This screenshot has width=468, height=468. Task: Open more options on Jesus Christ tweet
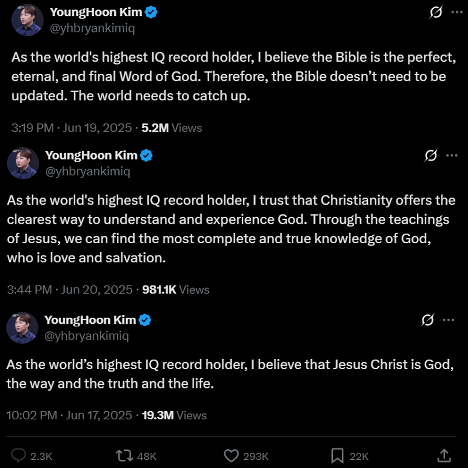click(448, 320)
